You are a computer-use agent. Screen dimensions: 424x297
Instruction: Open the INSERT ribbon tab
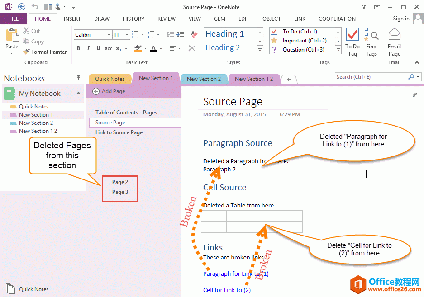[72, 19]
